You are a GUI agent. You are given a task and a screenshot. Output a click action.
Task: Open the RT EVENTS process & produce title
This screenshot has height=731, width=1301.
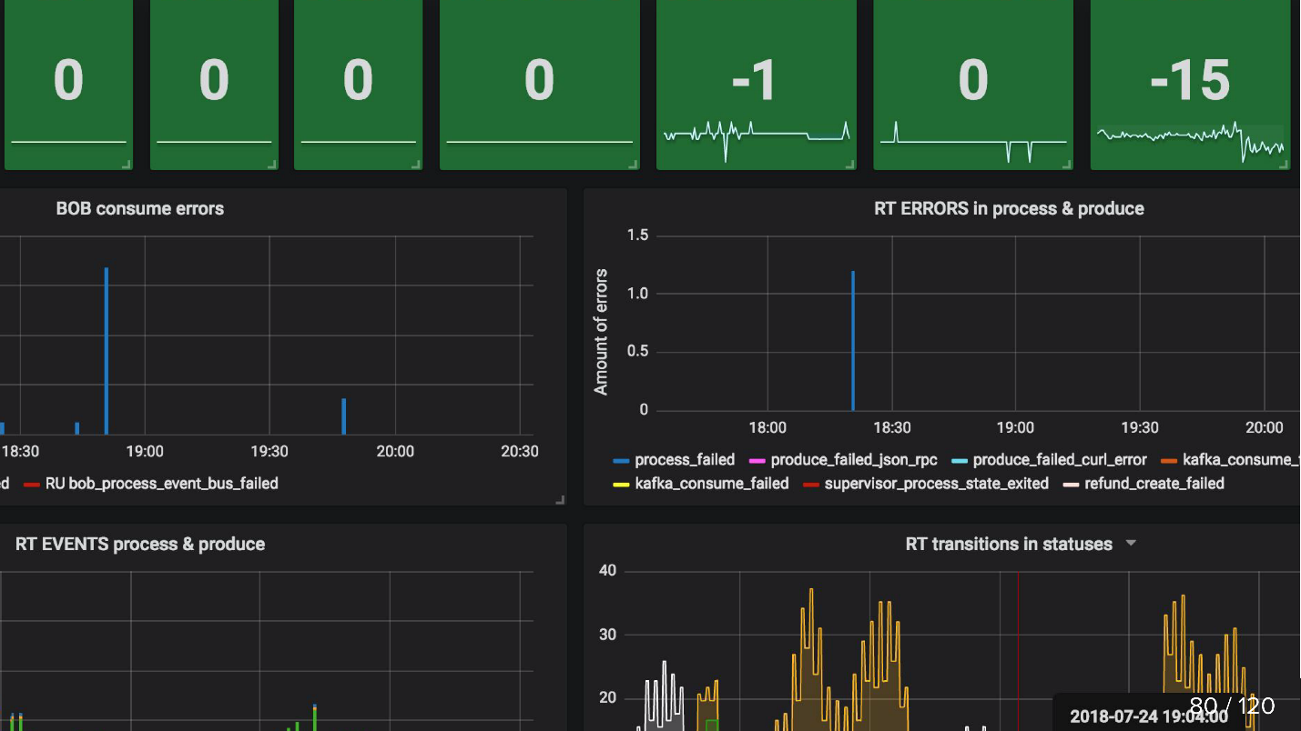[140, 545]
